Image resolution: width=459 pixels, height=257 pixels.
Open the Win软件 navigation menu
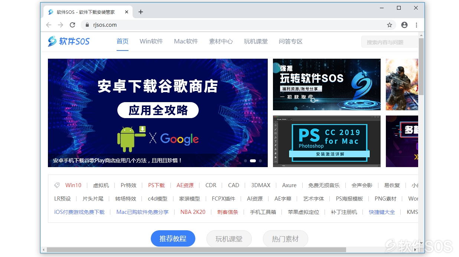tap(151, 41)
